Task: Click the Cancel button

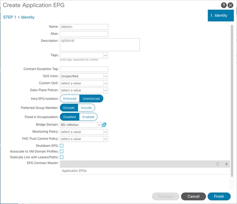Action: (x=193, y=196)
